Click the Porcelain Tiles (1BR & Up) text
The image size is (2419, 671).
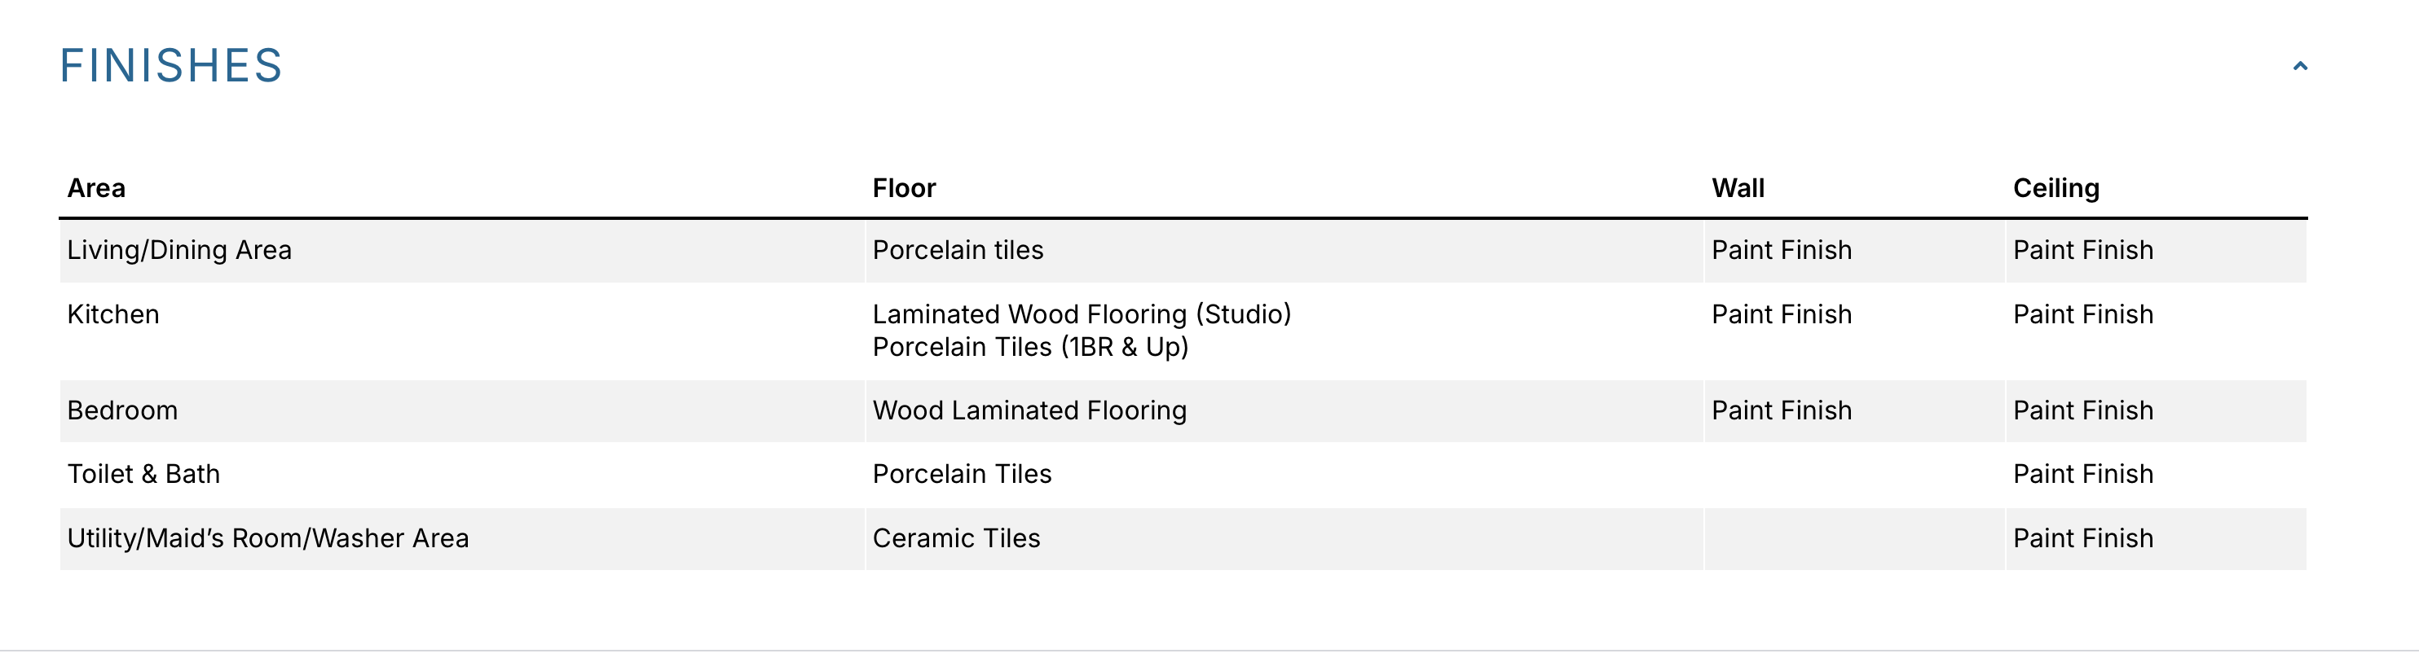tap(1030, 347)
